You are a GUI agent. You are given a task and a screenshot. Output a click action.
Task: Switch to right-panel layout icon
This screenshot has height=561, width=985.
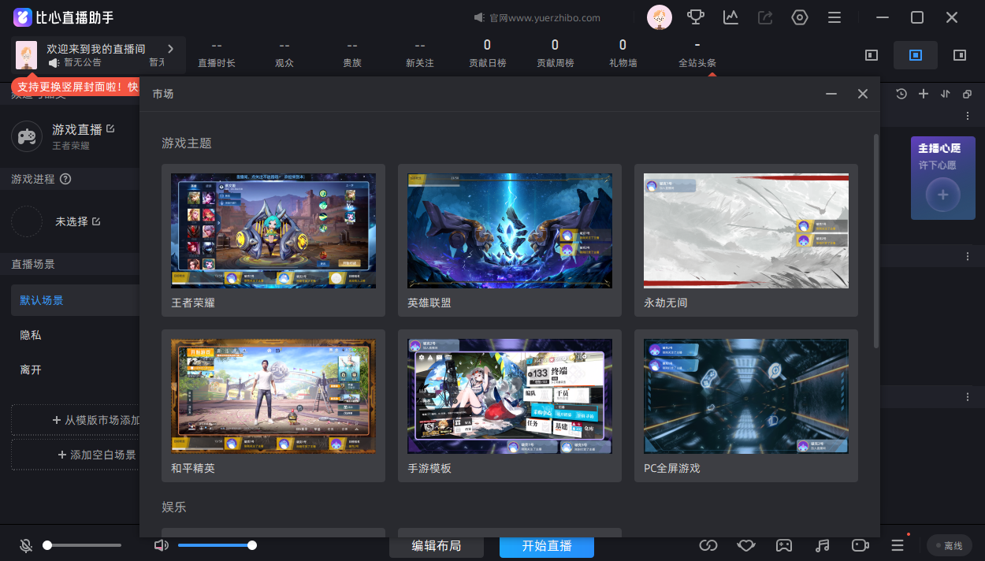tap(960, 55)
